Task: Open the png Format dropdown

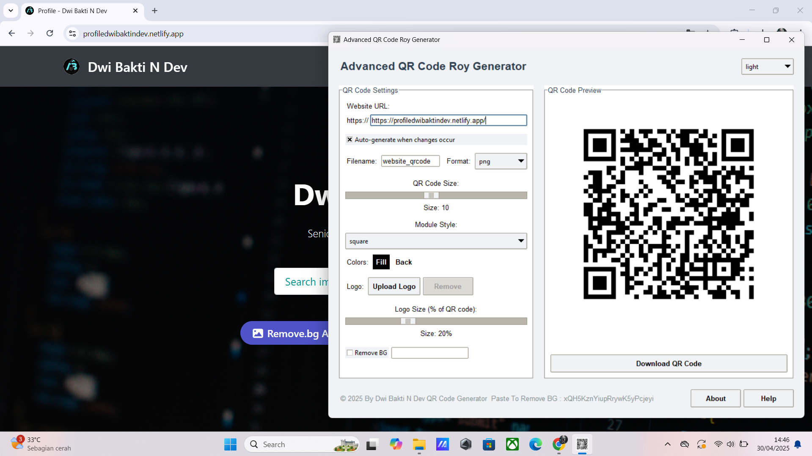Action: click(501, 161)
